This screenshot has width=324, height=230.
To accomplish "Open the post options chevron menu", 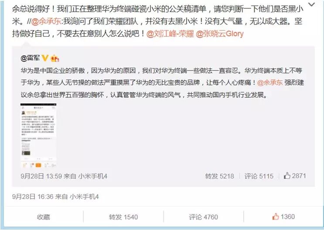I will click(x=311, y=4).
